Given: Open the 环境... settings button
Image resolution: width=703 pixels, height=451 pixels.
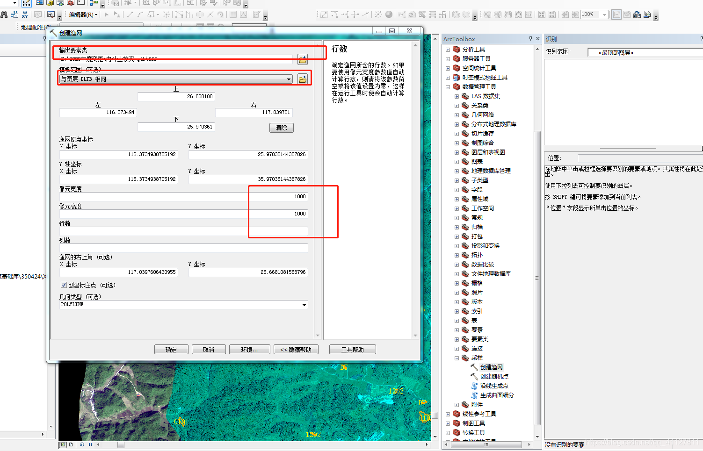Looking at the screenshot, I should (250, 350).
